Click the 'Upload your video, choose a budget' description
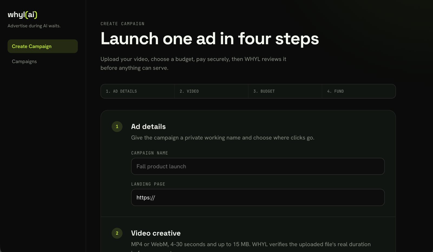Viewport: 433px width, 252px height. click(x=193, y=63)
